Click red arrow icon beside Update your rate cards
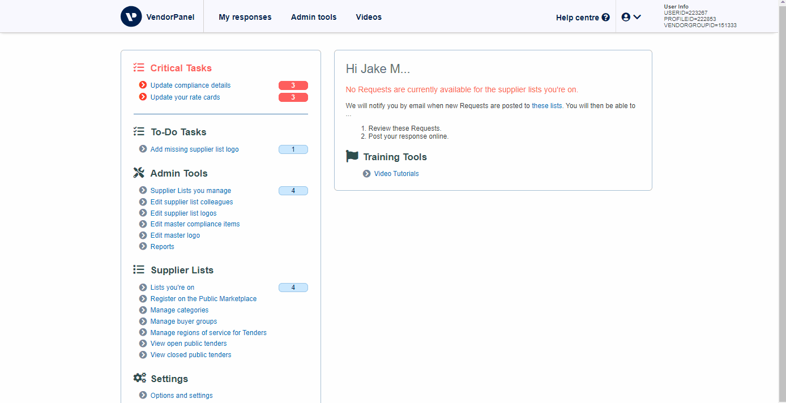Screen dimensions: 786x403 tap(143, 97)
